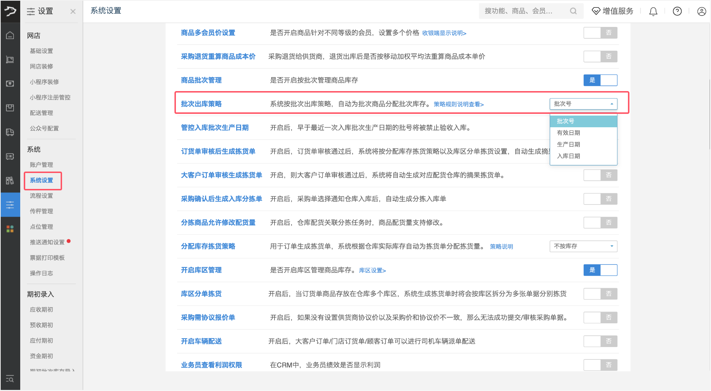This screenshot has height=391, width=711.
Task: Open the help question mark icon
Action: click(x=677, y=11)
